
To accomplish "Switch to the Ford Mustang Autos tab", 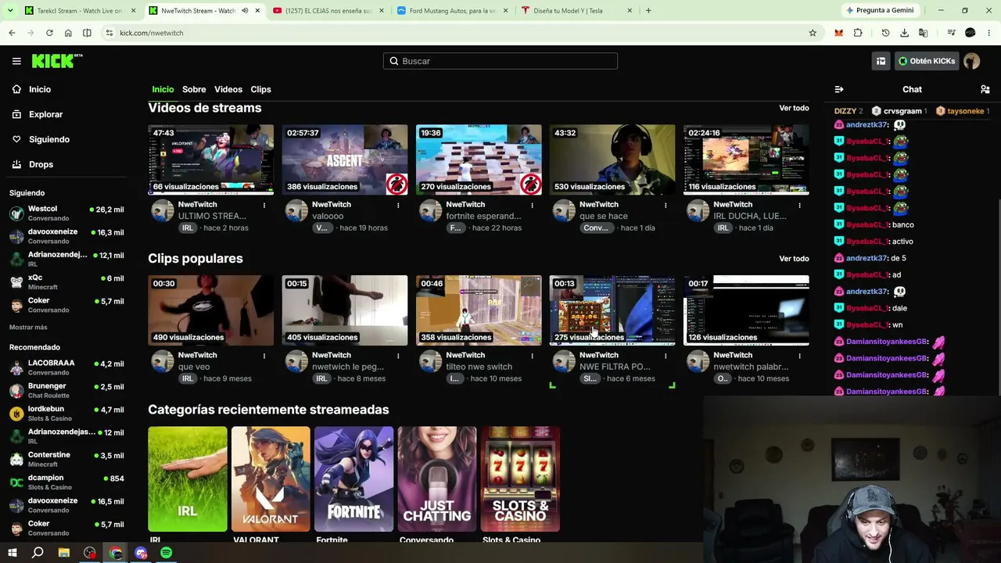I will [451, 11].
